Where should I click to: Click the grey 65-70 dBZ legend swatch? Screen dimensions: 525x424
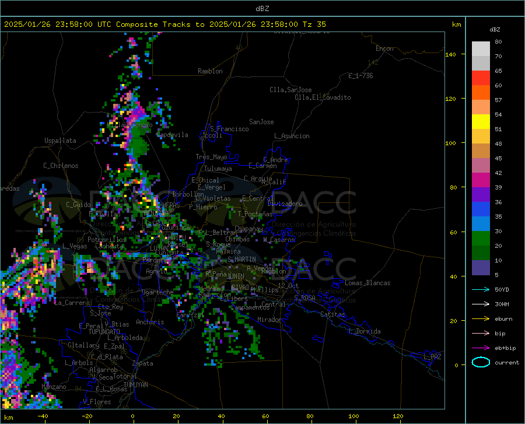click(481, 63)
